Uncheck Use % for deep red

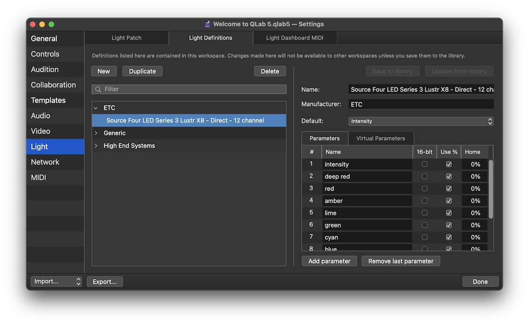(x=449, y=176)
